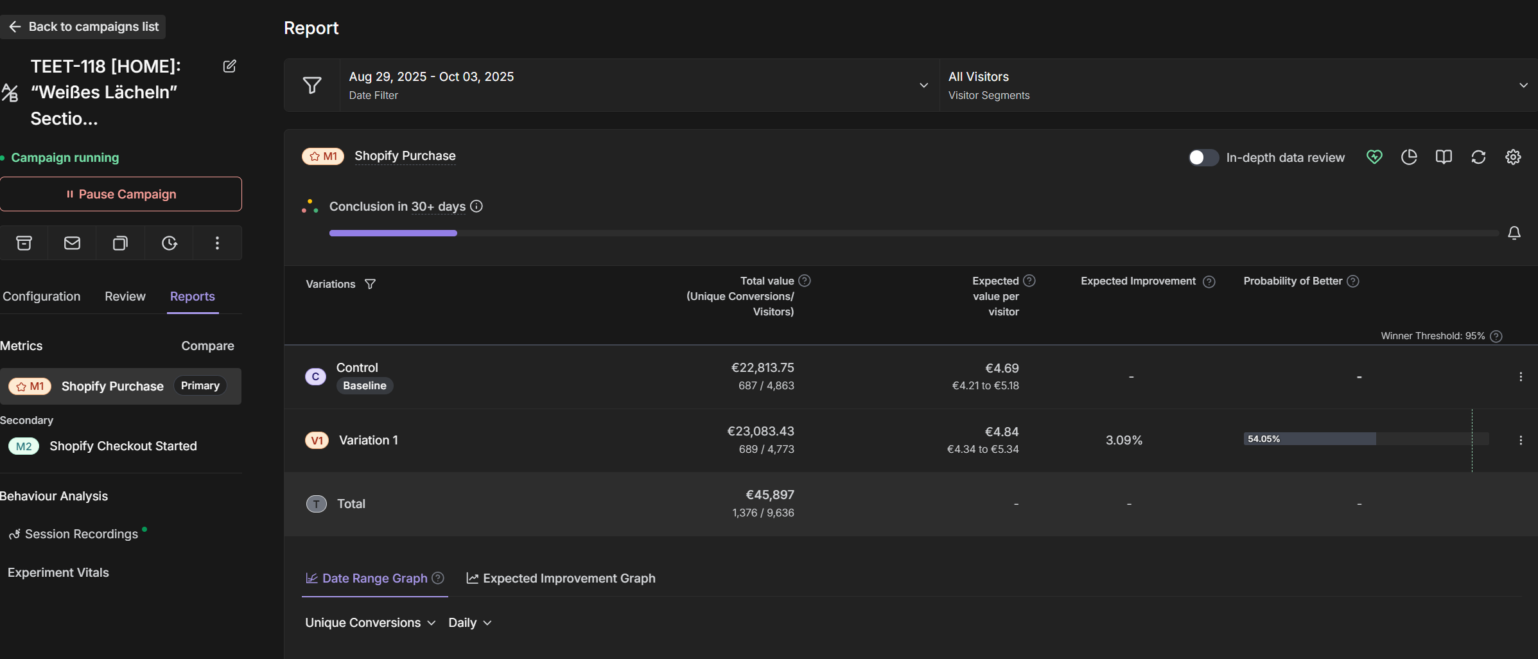Open the email notification icon
This screenshot has height=659, width=1538.
pyautogui.click(x=72, y=243)
